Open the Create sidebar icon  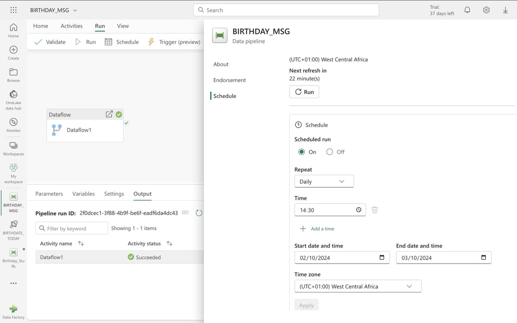13,53
